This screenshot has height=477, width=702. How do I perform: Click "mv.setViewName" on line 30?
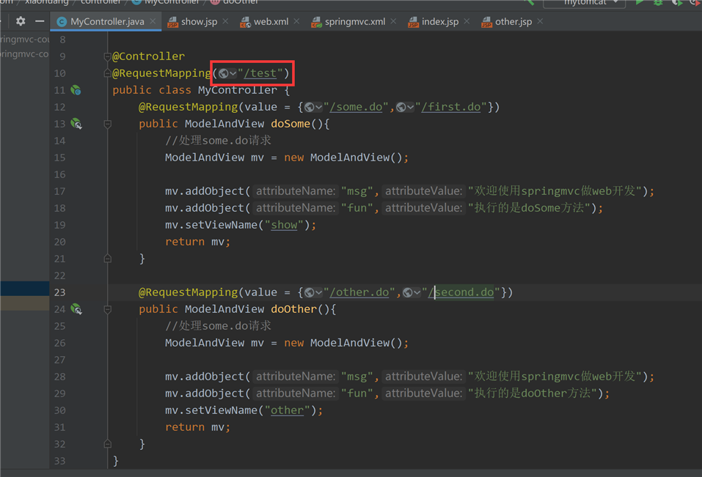pos(211,410)
